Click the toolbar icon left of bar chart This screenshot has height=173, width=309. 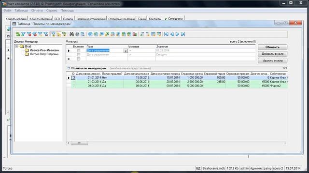(129, 34)
